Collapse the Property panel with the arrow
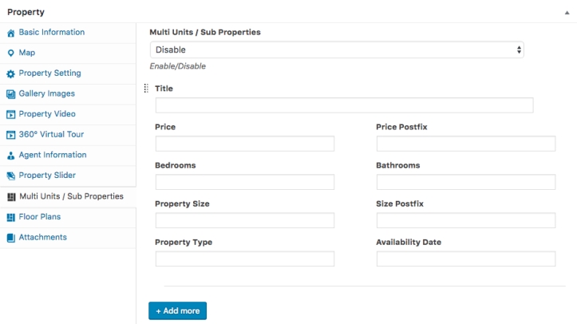This screenshot has height=324, width=577. pyautogui.click(x=566, y=13)
